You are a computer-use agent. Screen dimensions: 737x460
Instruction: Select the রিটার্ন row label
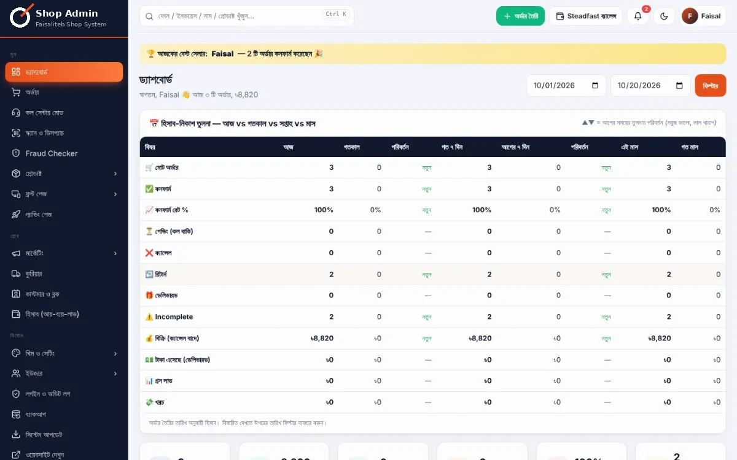click(156, 274)
